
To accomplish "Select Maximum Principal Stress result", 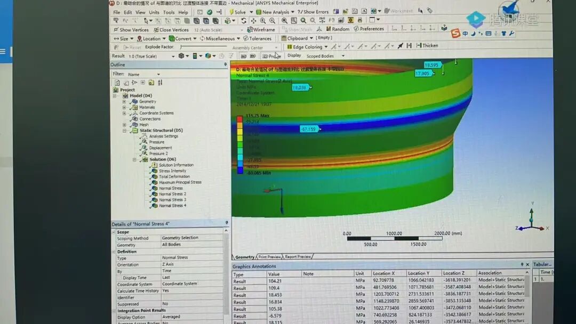I will click(180, 182).
